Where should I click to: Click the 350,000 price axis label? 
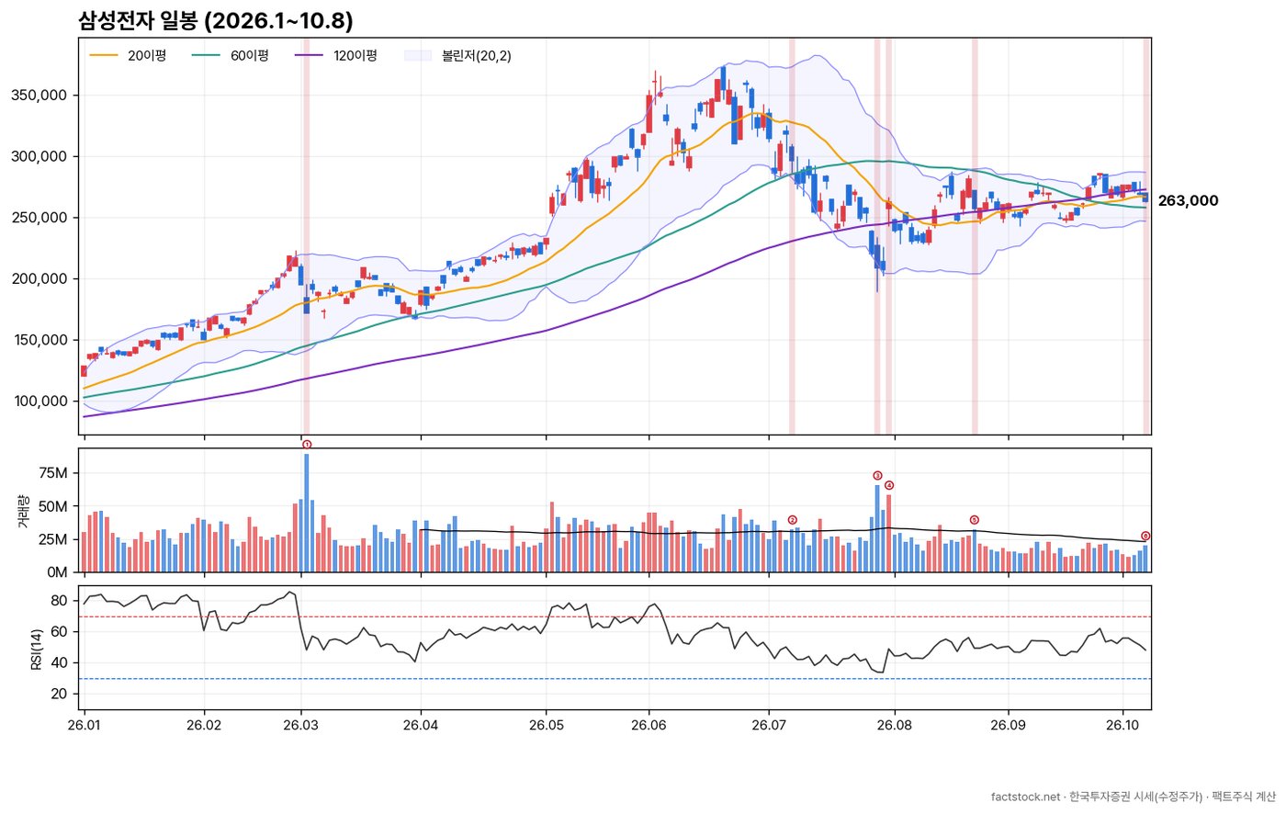click(x=39, y=96)
